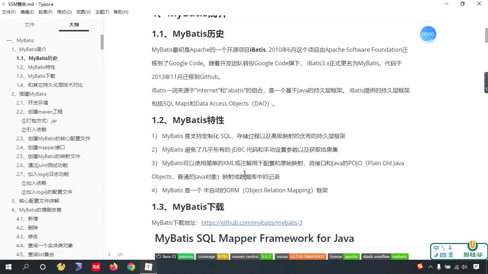Open Windows Start menu
This screenshot has width=488, height=274.
tap(8, 267)
